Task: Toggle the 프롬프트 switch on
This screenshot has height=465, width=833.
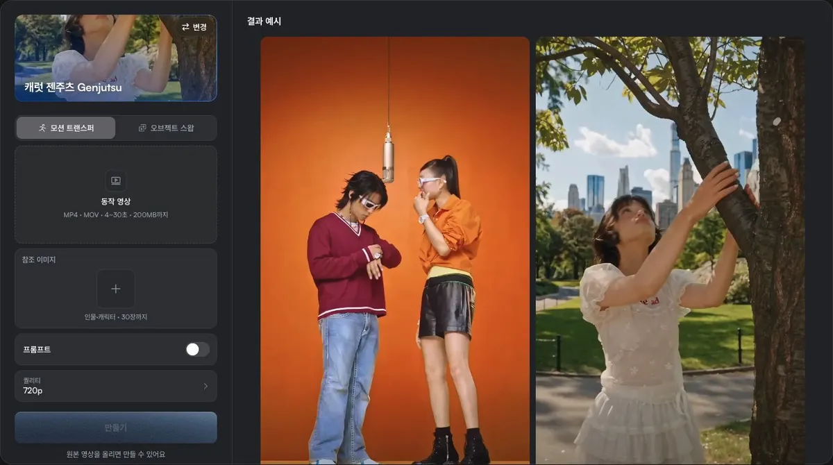Action: pyautogui.click(x=197, y=349)
